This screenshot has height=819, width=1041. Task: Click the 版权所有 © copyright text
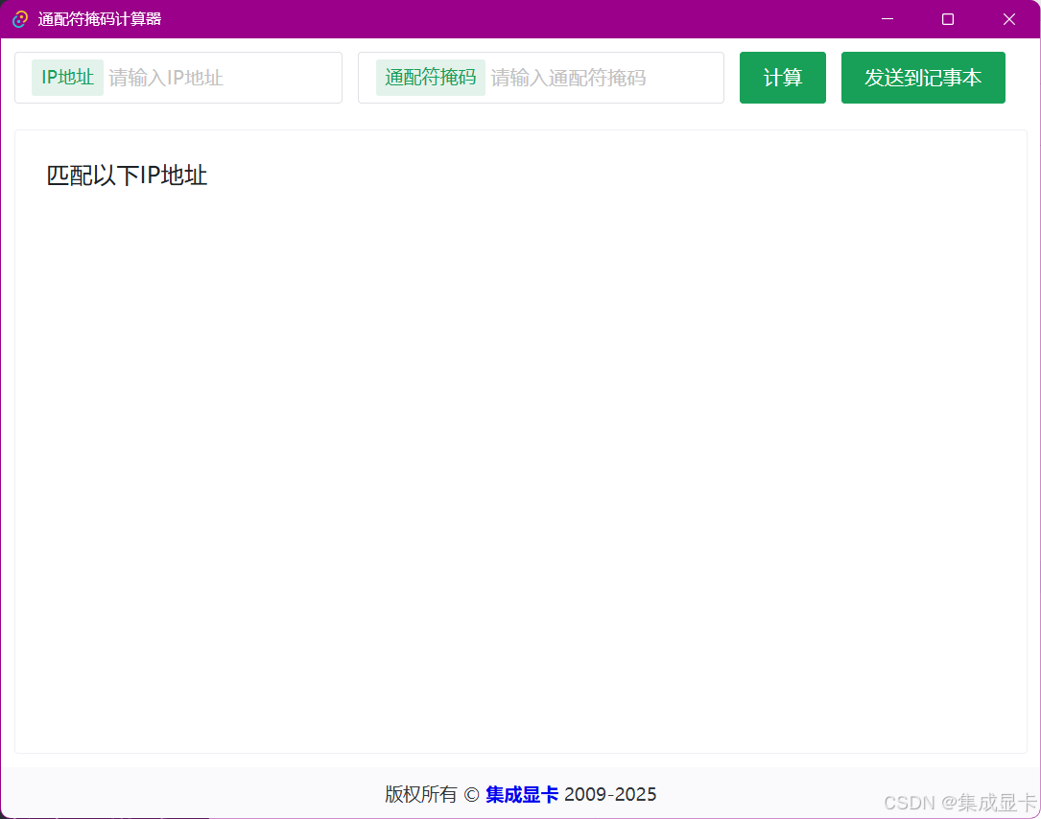click(432, 794)
